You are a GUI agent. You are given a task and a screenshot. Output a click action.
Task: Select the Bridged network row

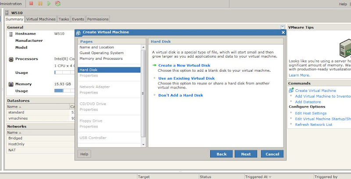40,138
